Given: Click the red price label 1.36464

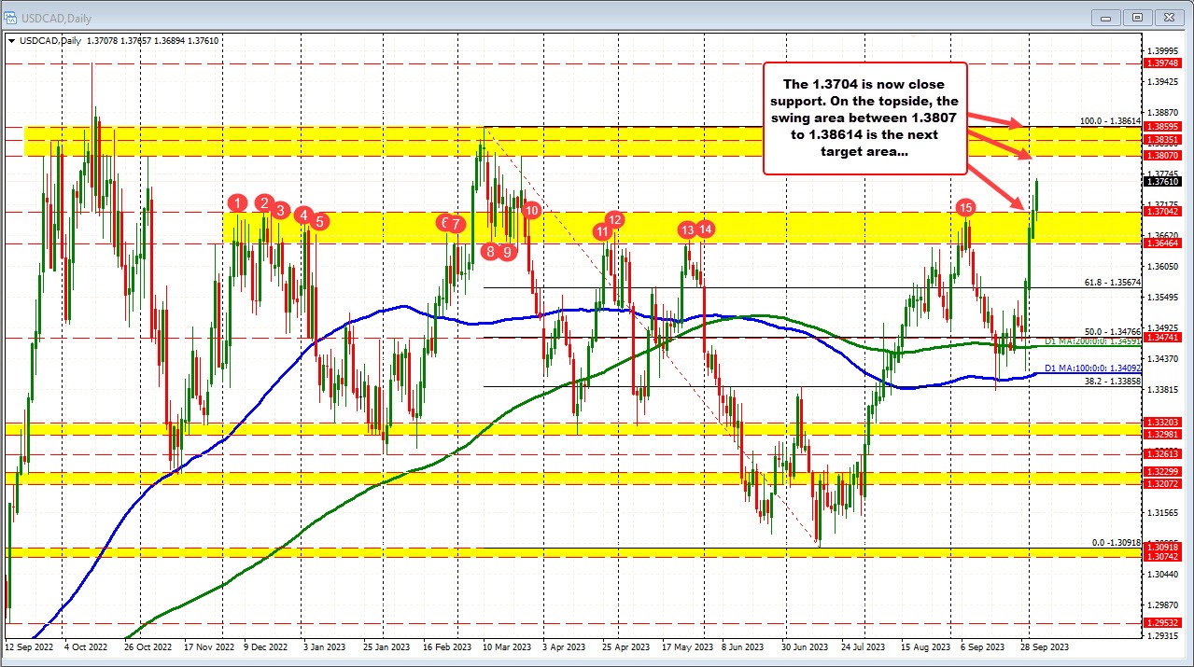Looking at the screenshot, I should click(1162, 243).
